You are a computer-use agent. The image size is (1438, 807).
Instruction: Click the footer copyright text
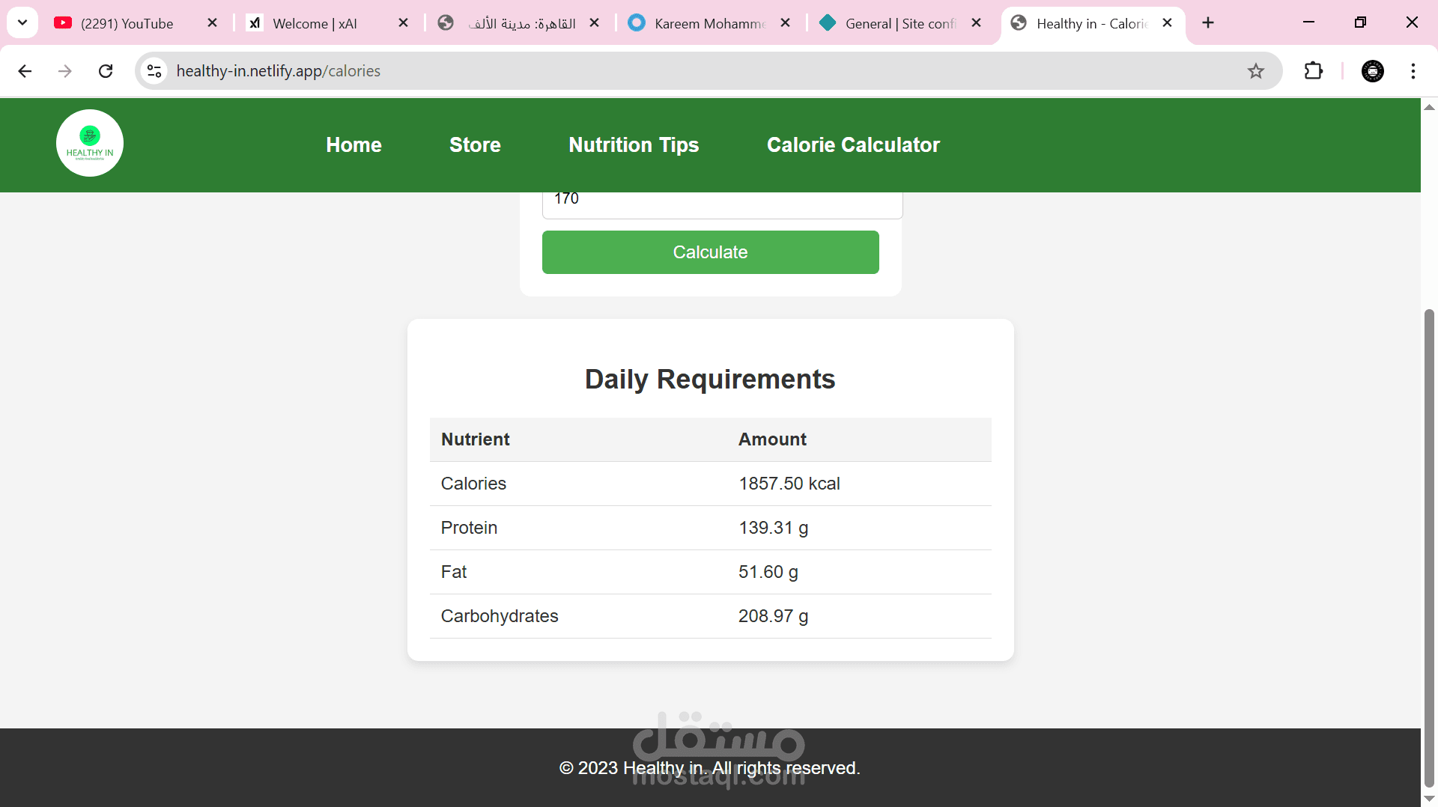pyautogui.click(x=710, y=768)
